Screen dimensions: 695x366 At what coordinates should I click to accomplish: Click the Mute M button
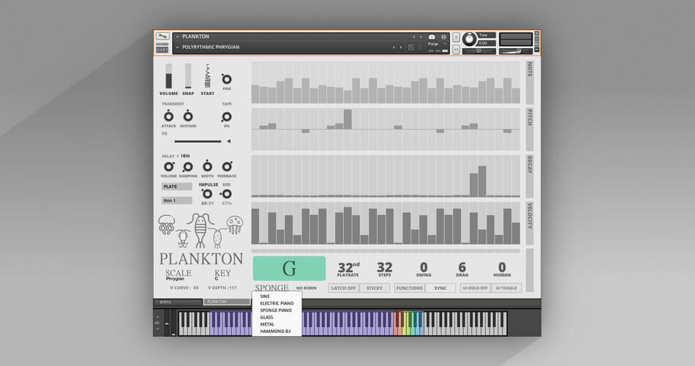pos(456,50)
